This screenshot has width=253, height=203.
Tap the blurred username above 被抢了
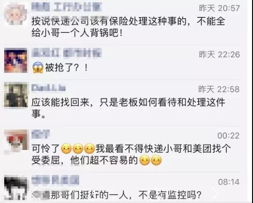coord(67,53)
